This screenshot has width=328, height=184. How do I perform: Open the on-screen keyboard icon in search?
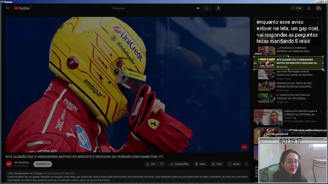click(x=198, y=8)
